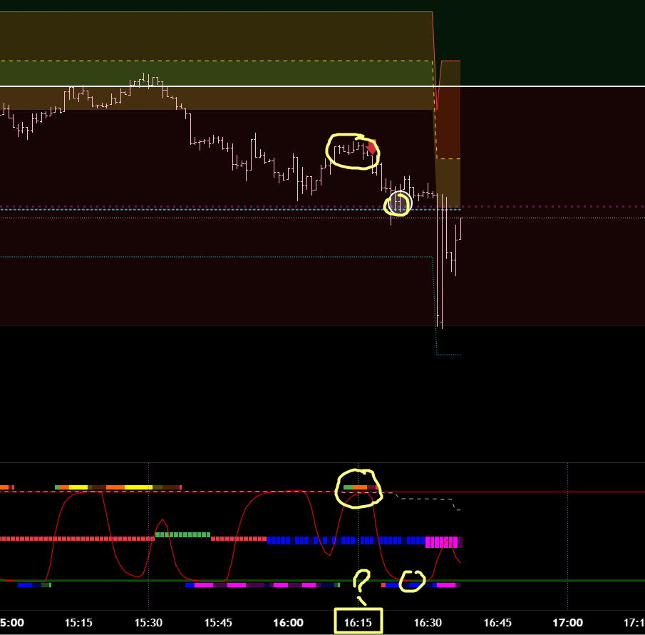Click the 15:15 time axis label

78,622
